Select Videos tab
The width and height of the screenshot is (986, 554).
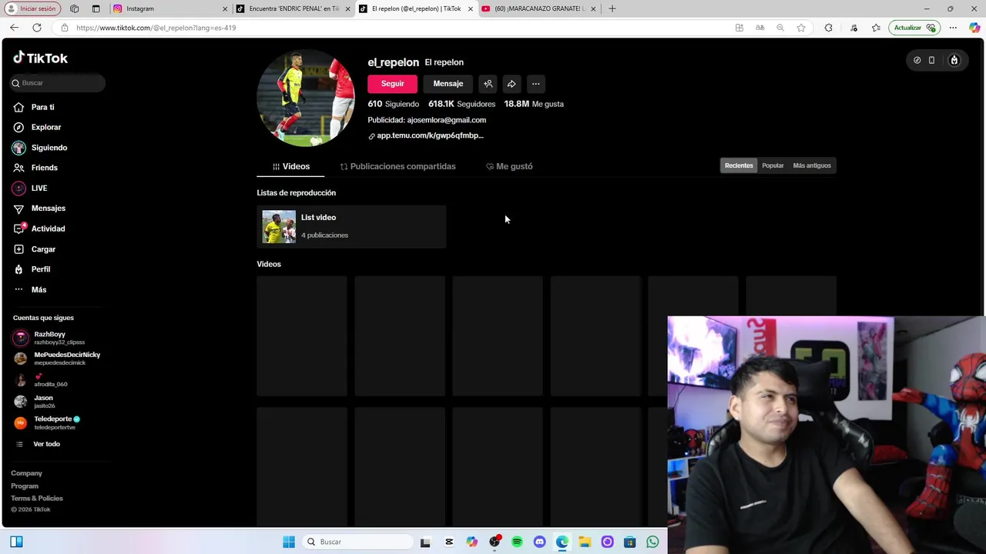click(290, 166)
